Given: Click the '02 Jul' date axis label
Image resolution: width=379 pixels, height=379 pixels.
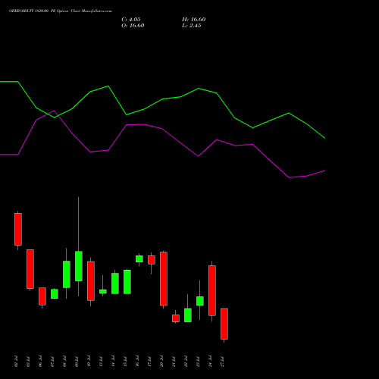Looking at the screenshot, I should coord(16,362).
